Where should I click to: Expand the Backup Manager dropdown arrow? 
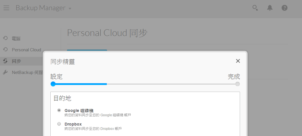click(x=70, y=9)
